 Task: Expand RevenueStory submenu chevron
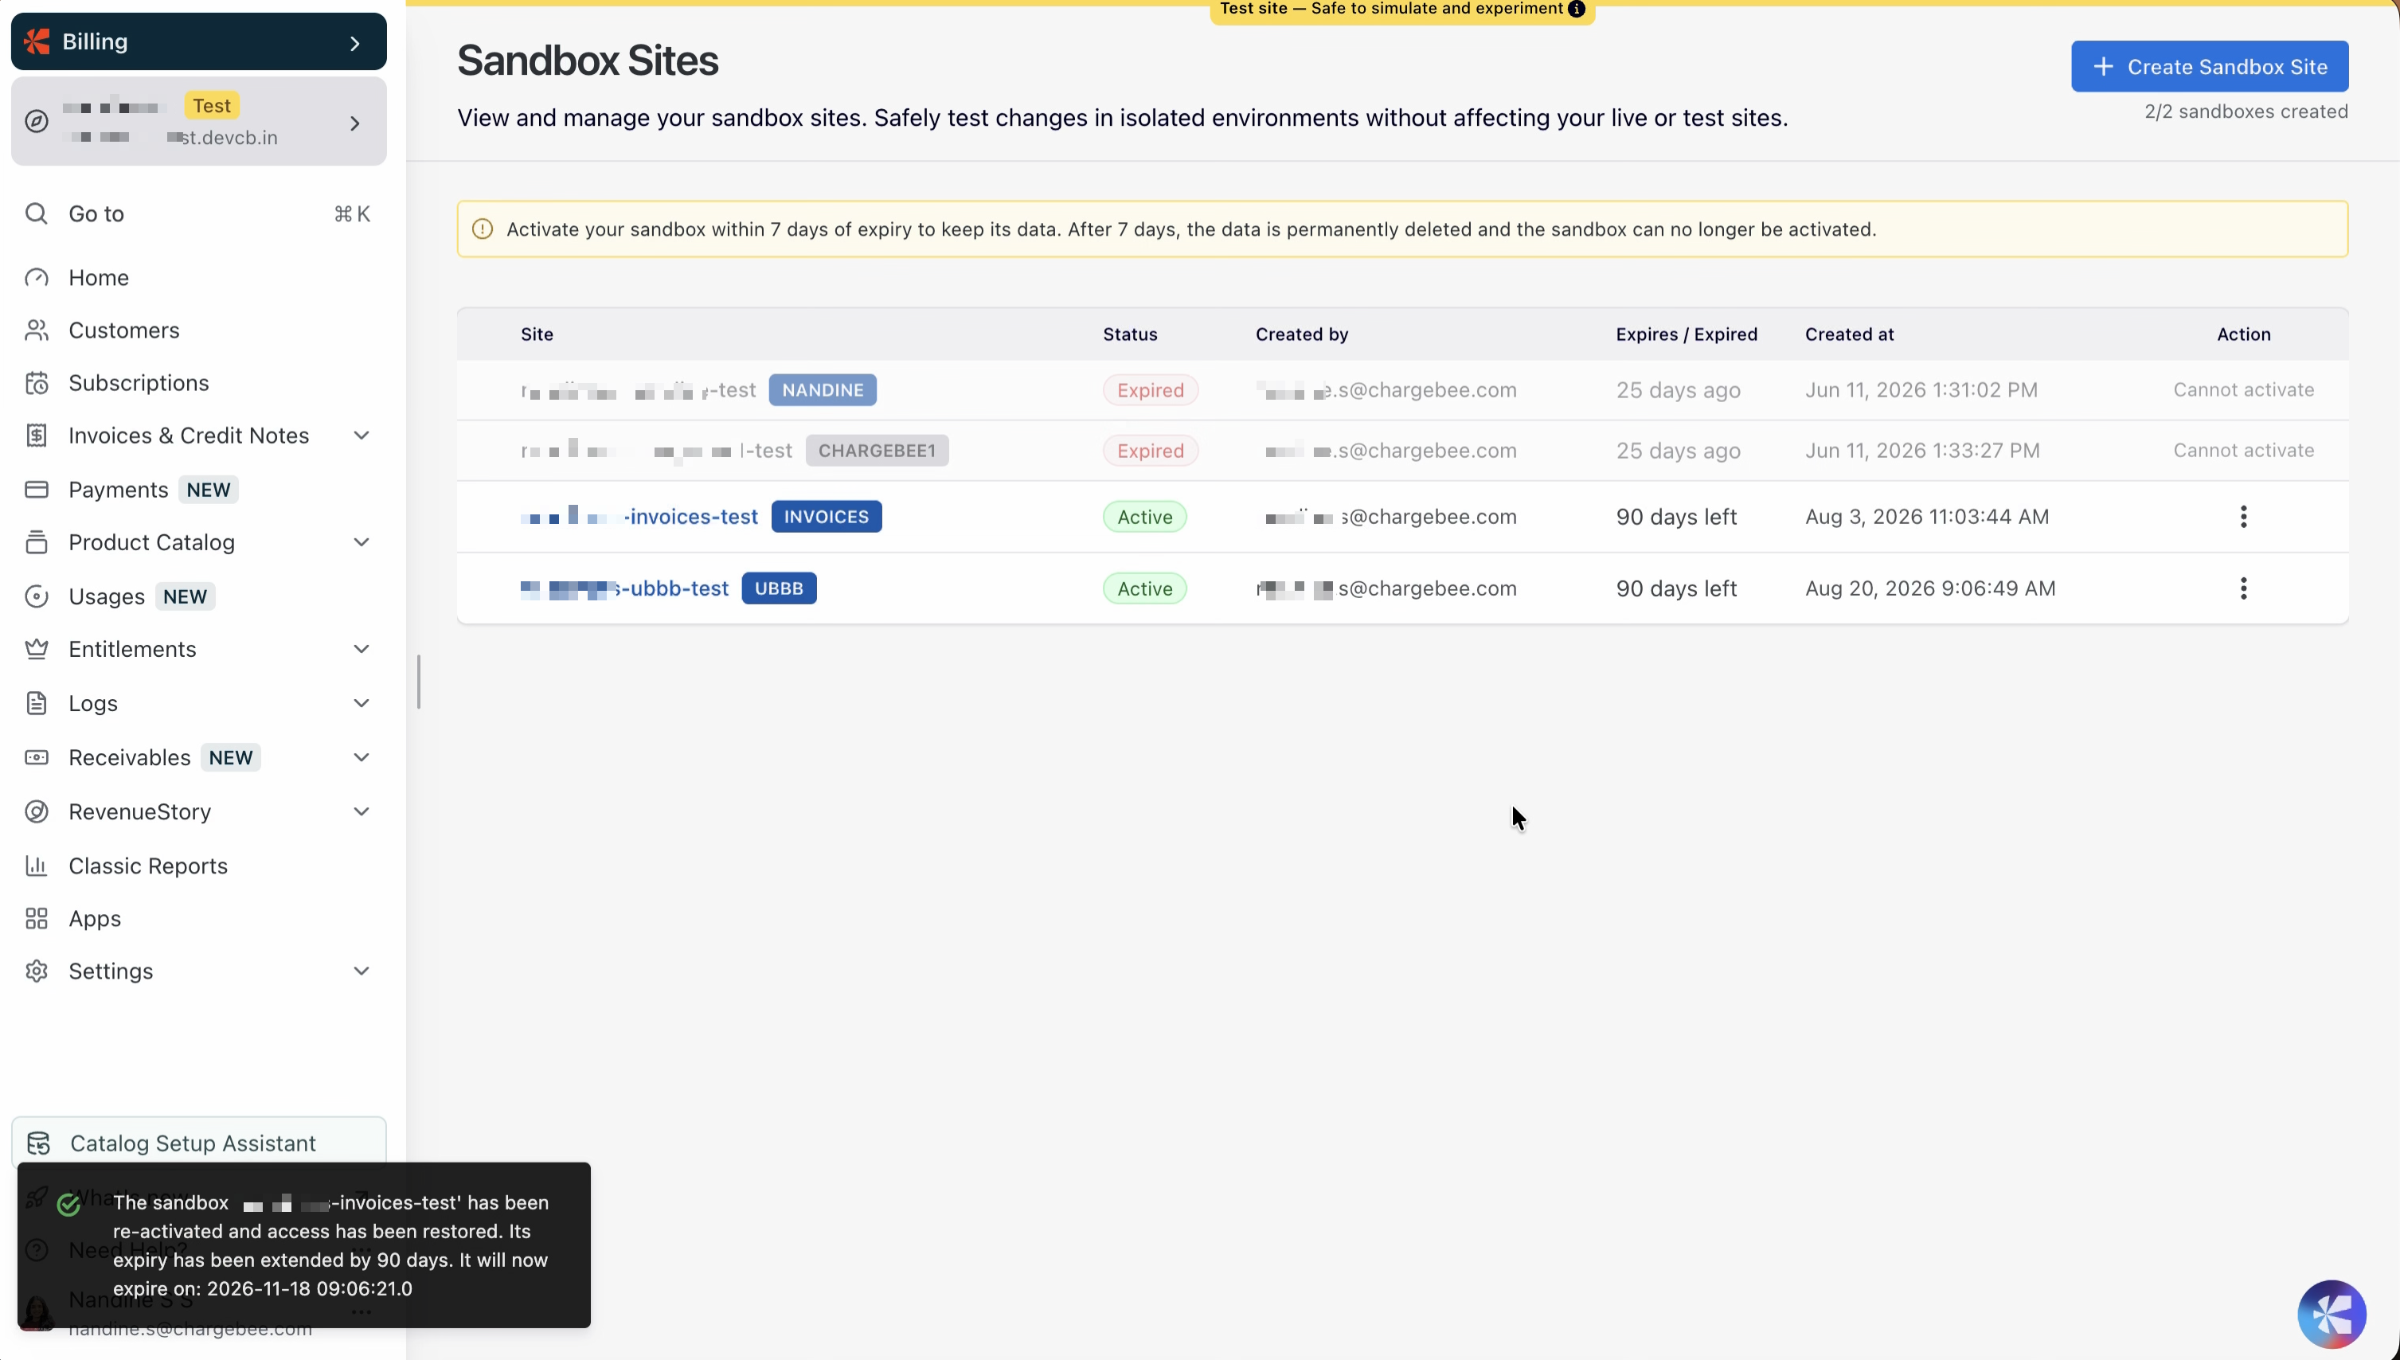362,811
